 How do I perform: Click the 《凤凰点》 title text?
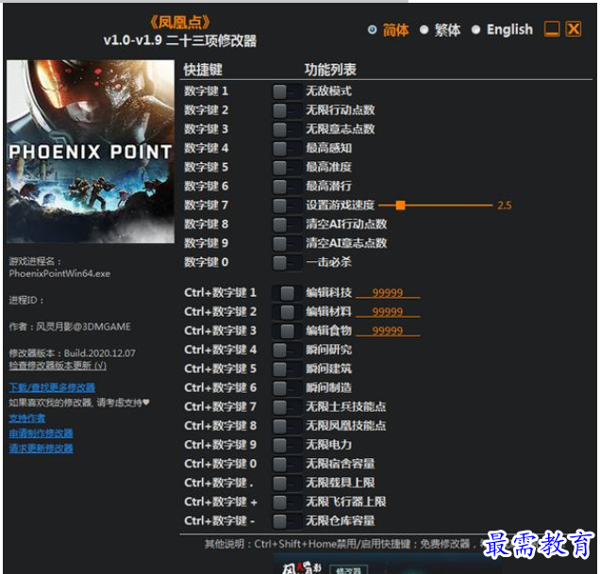tap(180, 23)
